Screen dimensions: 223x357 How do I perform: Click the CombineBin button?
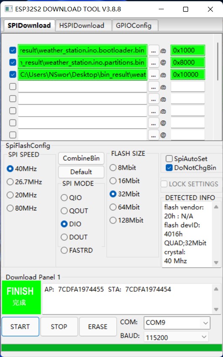[81, 158]
